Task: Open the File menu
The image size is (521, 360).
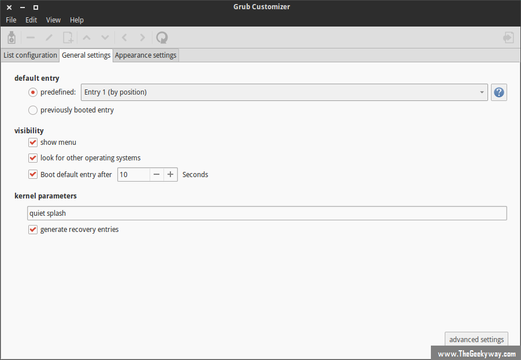Action: click(x=11, y=20)
